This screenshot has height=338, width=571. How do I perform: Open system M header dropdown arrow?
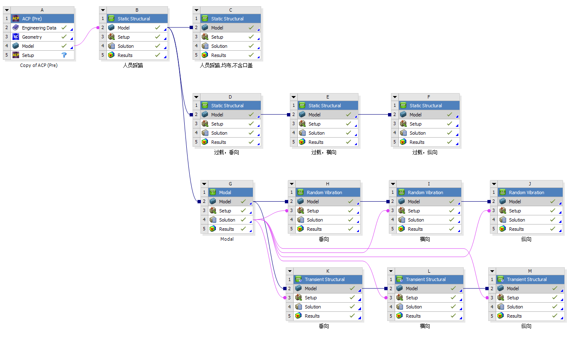[x=492, y=271]
